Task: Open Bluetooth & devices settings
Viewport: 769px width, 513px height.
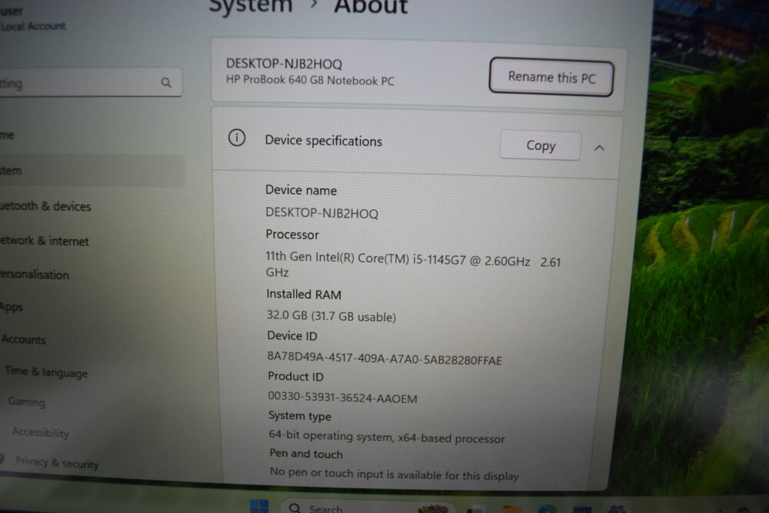Action: (45, 206)
